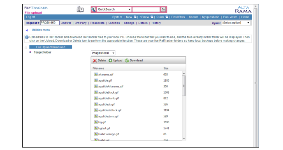Click the altarama.gif file icon
283x150 pixels.
coord(96,74)
